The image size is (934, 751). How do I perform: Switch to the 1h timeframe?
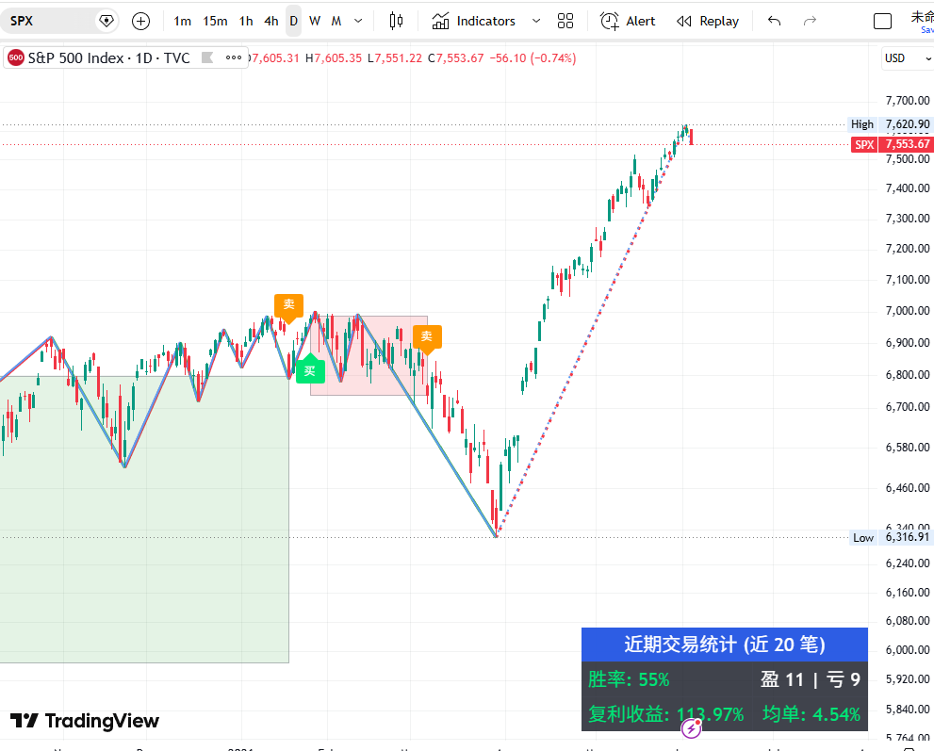pyautogui.click(x=246, y=21)
